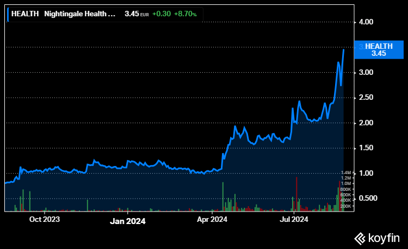The image size is (408, 249).
Task: Click the 1.00 price axis label
Action: (366, 173)
